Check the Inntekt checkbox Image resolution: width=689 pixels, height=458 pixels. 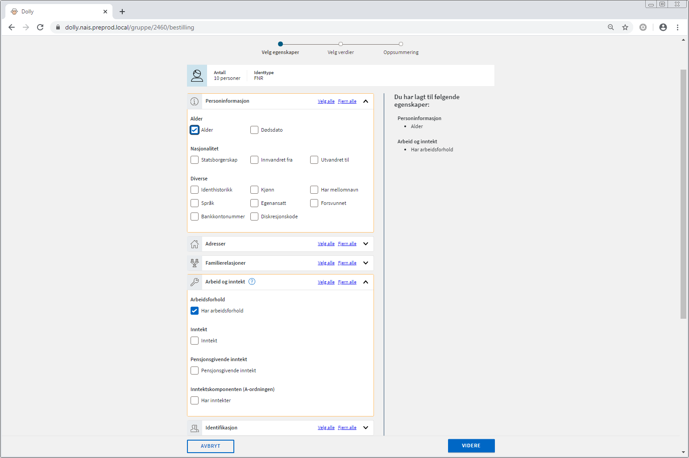tap(195, 341)
